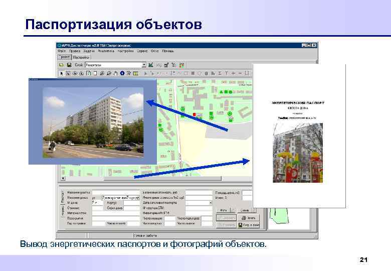Click the open folder toolbar icon
Image resolution: width=391 pixels, height=271 pixels.
click(61, 65)
